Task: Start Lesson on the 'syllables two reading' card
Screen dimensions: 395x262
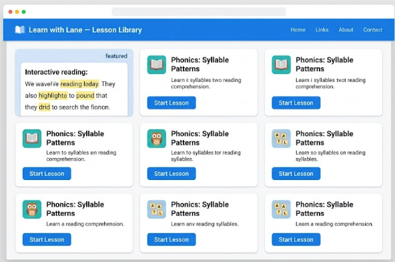Action: pos(171,103)
